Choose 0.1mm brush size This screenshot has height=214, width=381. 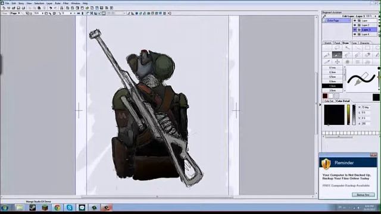[x=332, y=68]
